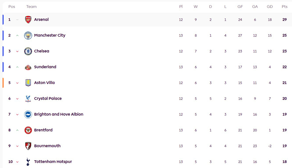Click the Team column header
Viewport: 292px width, 168px height.
(32, 7)
